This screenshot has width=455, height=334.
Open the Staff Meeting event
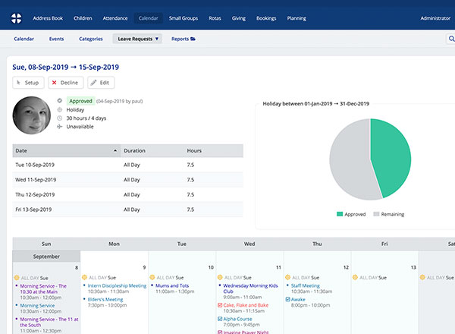(306, 285)
